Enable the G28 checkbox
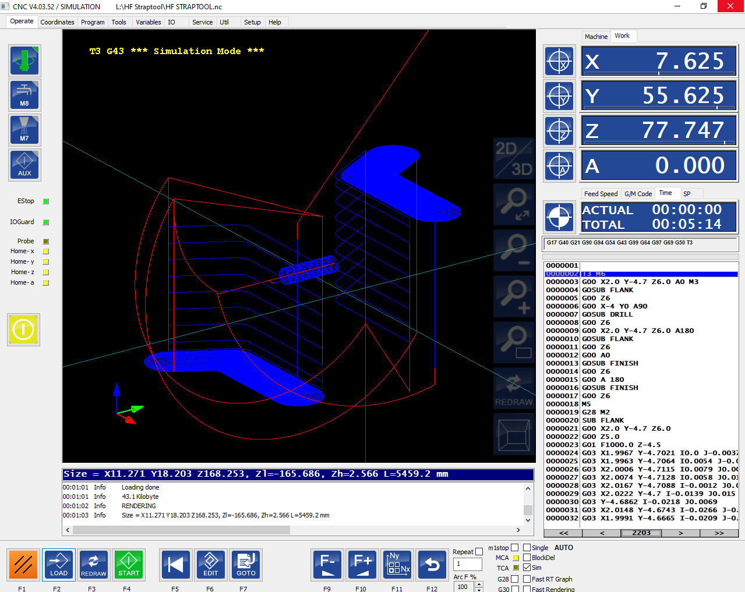745x592 pixels. point(514,579)
